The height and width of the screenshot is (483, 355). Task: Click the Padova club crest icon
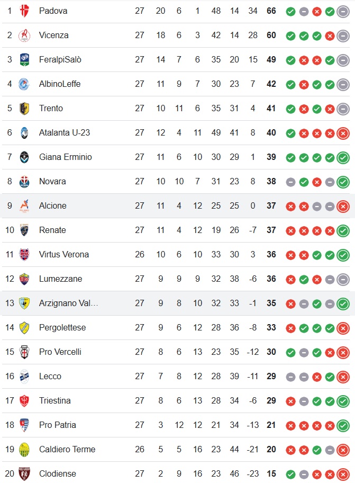click(x=24, y=11)
